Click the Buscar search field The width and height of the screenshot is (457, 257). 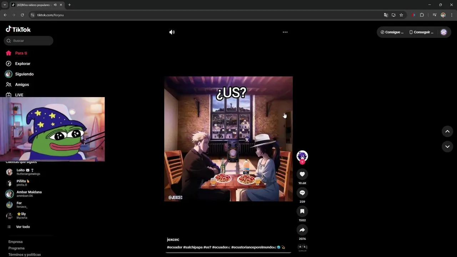pyautogui.click(x=29, y=41)
